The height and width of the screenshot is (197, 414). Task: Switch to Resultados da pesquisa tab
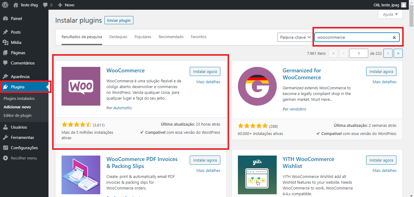click(x=82, y=37)
